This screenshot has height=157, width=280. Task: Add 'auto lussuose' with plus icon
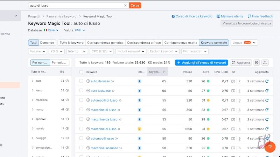point(88,91)
